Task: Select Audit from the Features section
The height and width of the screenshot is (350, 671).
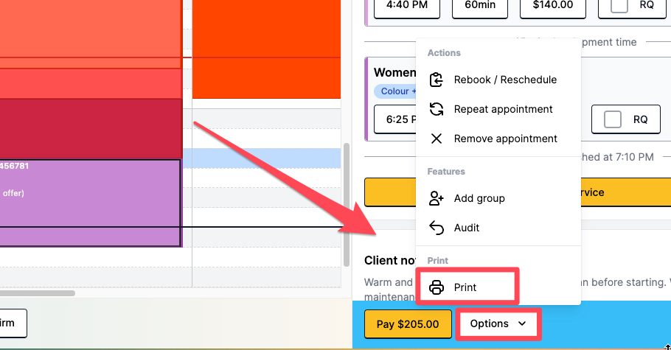Action: point(467,228)
